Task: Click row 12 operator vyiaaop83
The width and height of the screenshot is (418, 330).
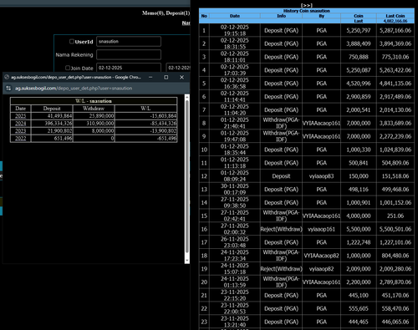Action: tap(321, 176)
